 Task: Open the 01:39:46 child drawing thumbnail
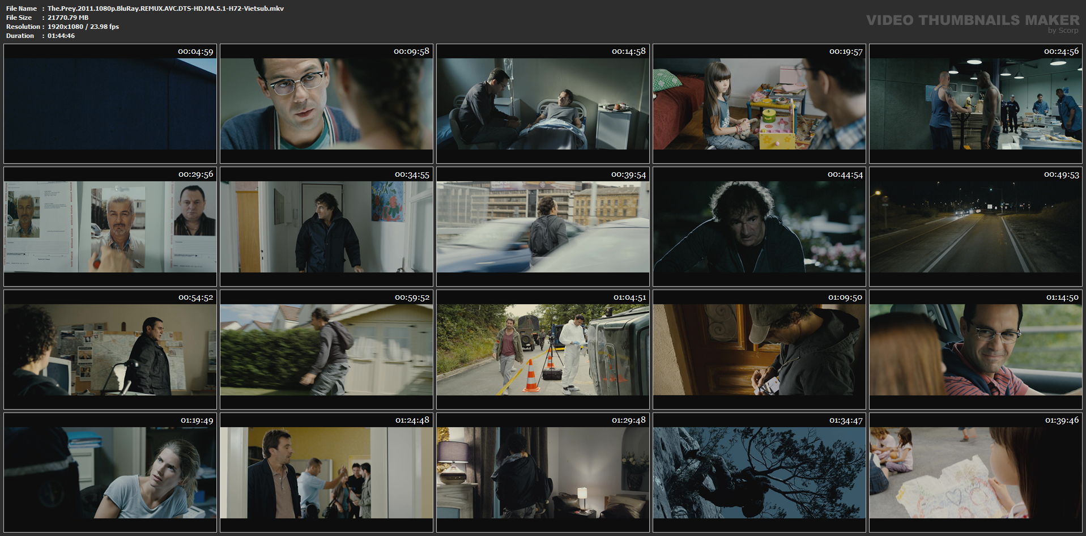[x=976, y=473]
